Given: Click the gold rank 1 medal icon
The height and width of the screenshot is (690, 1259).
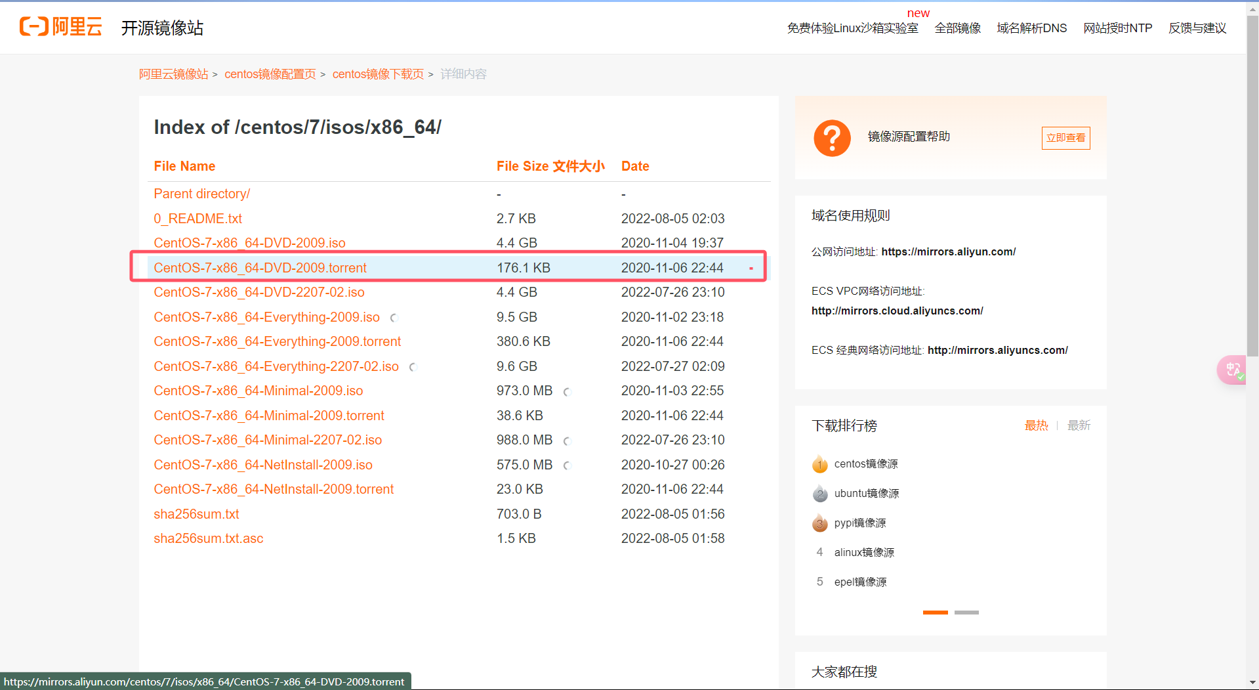Looking at the screenshot, I should (x=820, y=464).
